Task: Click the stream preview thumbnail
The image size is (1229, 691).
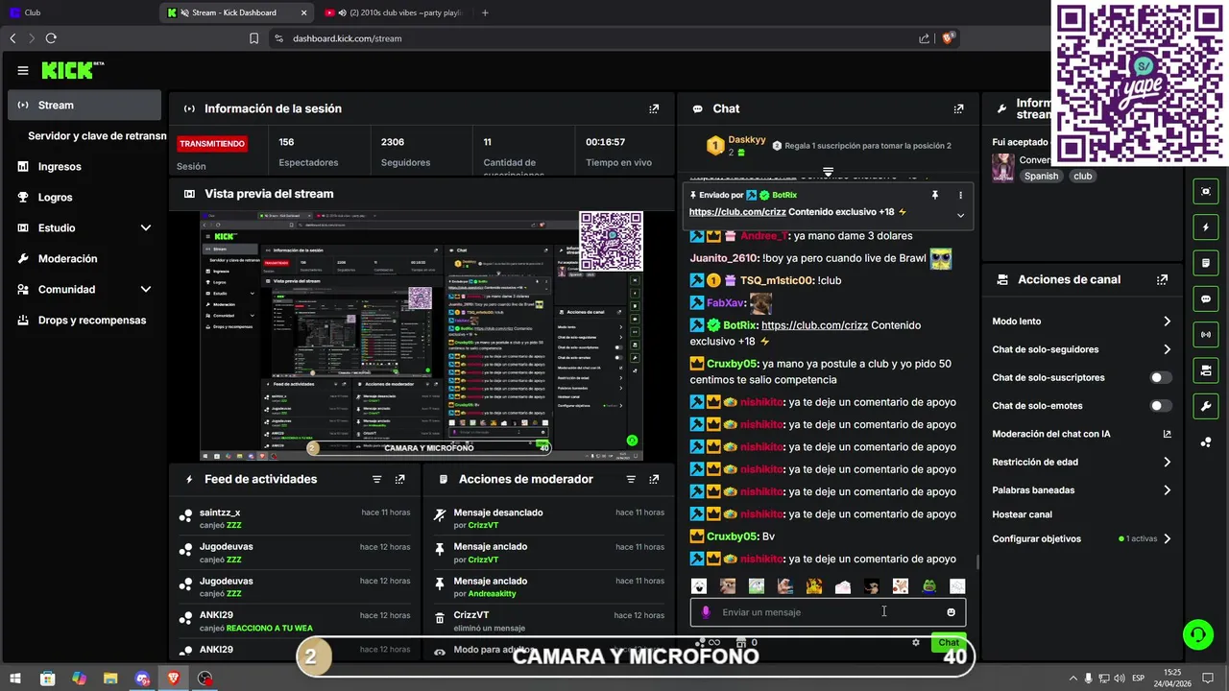Action: 422,336
